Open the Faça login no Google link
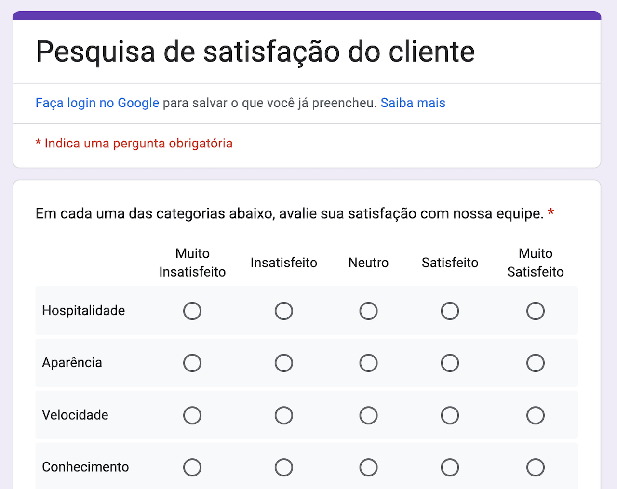The image size is (617, 489). pos(97,103)
